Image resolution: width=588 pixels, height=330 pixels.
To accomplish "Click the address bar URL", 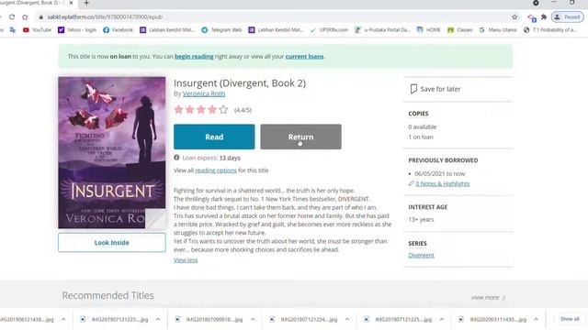I will click(x=105, y=17).
